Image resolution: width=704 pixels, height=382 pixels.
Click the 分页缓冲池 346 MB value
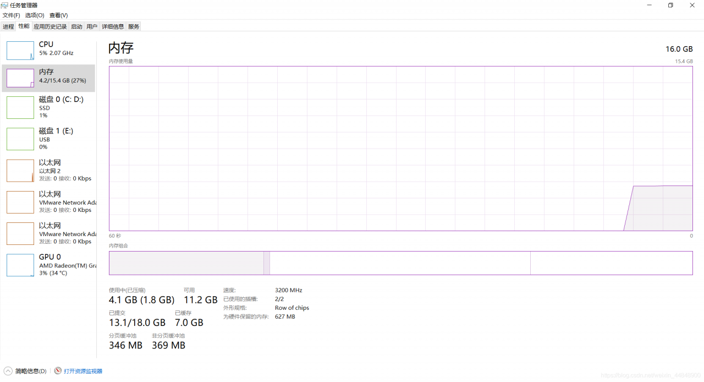pos(125,345)
